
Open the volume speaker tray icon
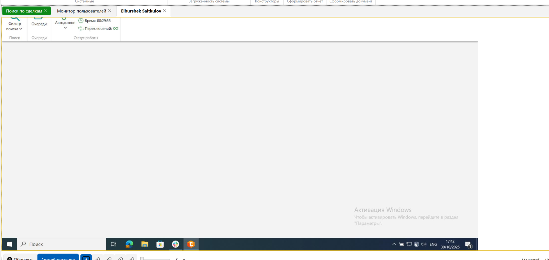click(424, 244)
